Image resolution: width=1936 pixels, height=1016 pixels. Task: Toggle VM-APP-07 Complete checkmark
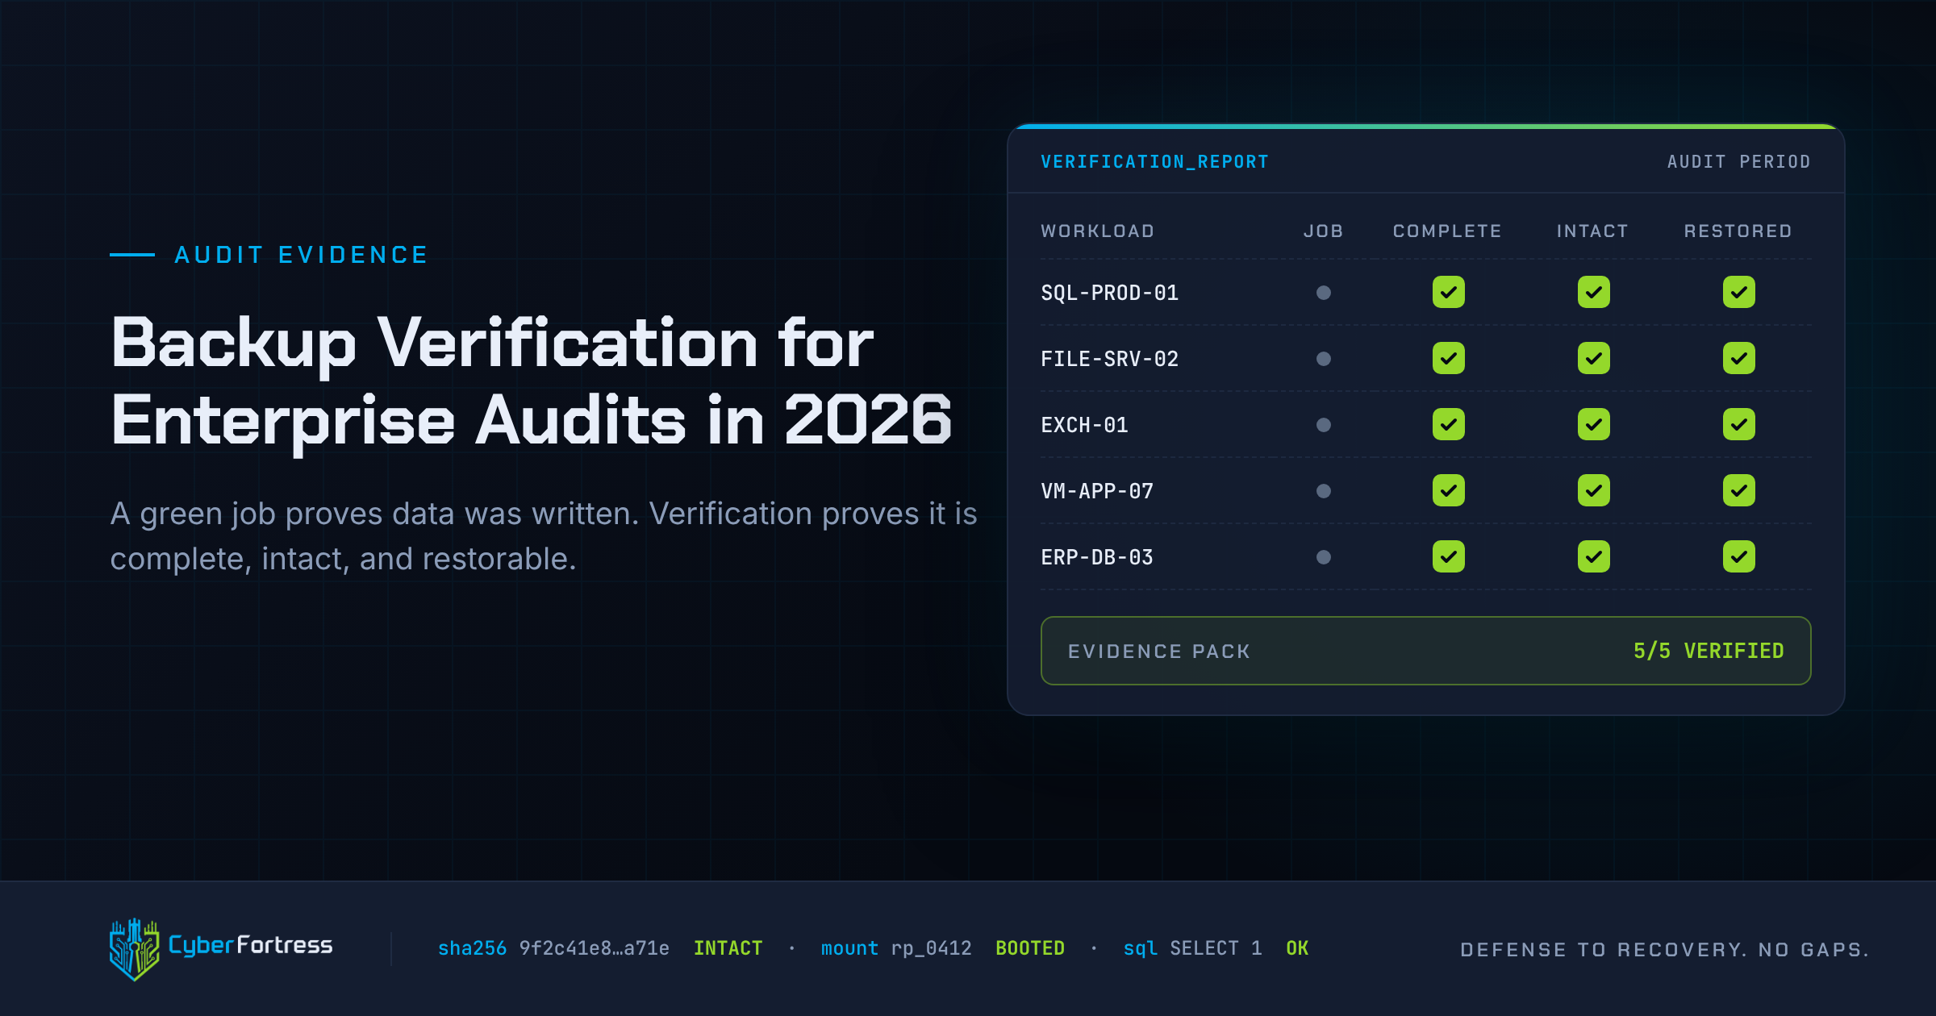[x=1449, y=490]
